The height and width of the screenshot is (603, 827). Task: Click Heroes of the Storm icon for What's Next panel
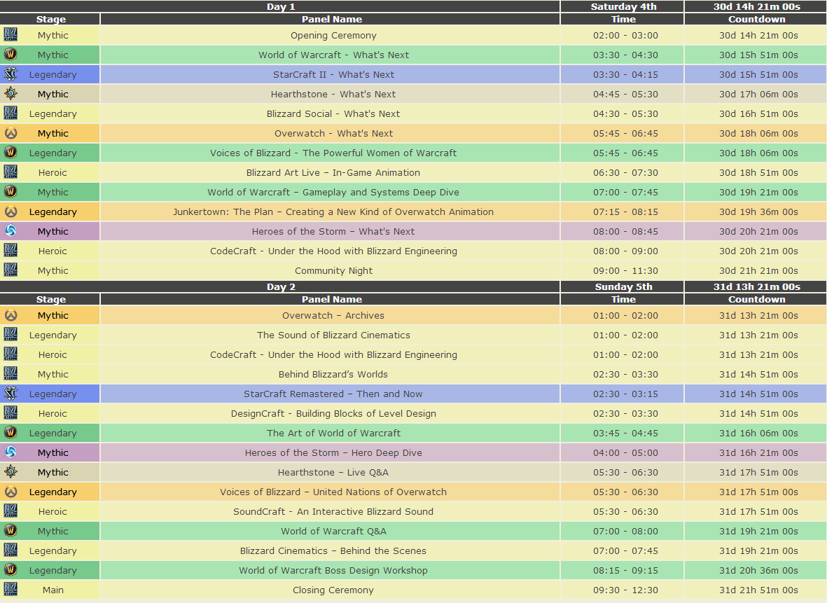click(x=11, y=230)
